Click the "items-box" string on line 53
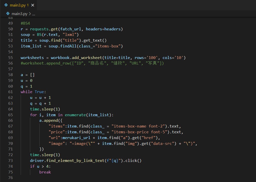Screen dimensions: 256x182 point(108,46)
